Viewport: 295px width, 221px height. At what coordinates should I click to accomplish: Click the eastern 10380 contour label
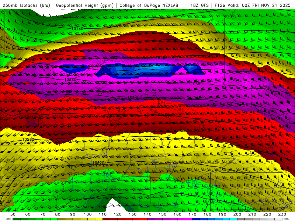point(197,84)
